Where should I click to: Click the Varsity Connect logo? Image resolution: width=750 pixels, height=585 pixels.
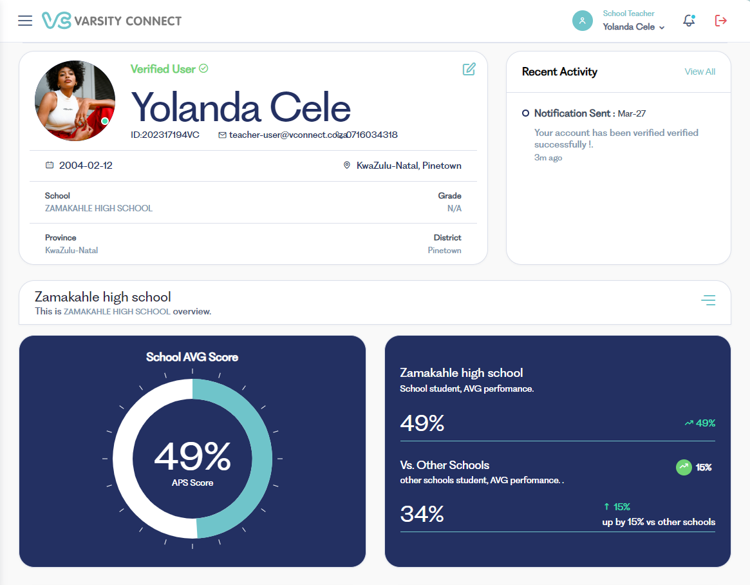coord(111,21)
